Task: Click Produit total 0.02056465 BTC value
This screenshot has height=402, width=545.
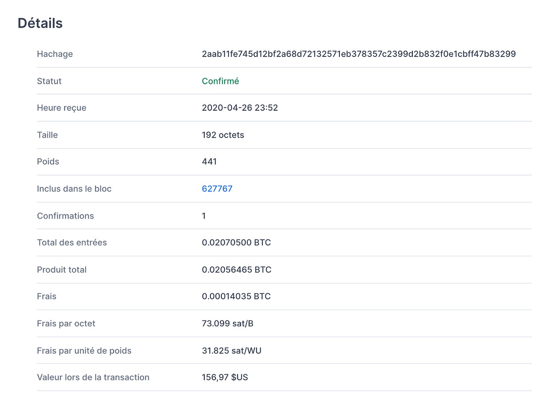Action: click(237, 270)
